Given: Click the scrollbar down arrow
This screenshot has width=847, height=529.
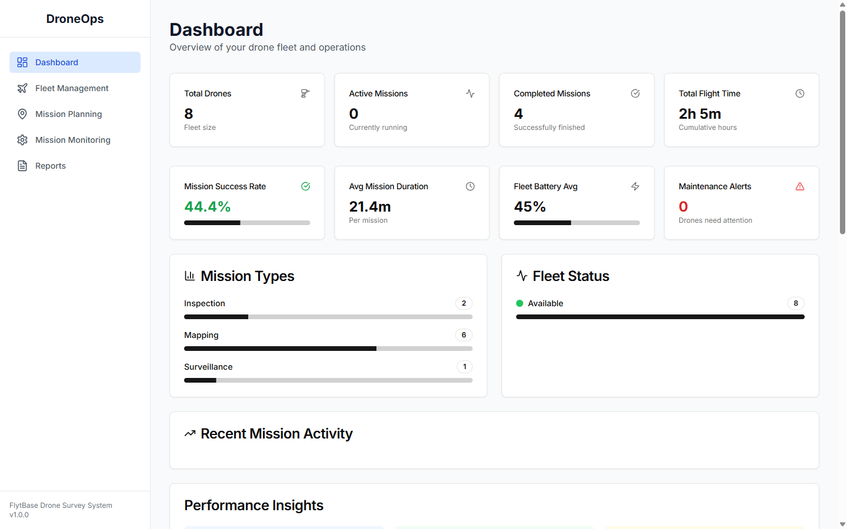Looking at the screenshot, I should click(842, 524).
